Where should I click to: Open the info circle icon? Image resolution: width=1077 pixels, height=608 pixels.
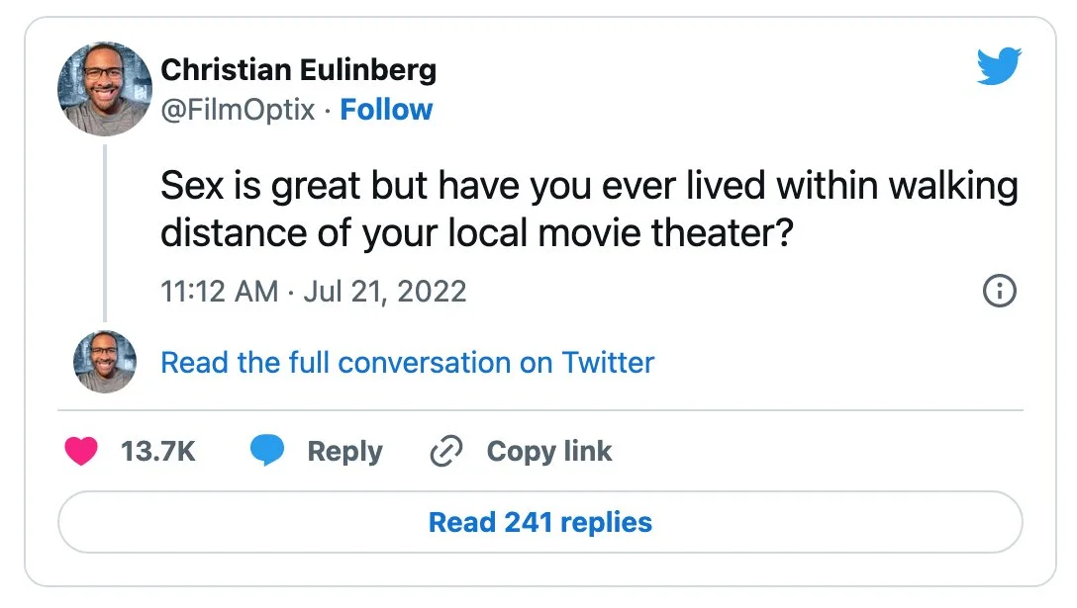click(999, 292)
